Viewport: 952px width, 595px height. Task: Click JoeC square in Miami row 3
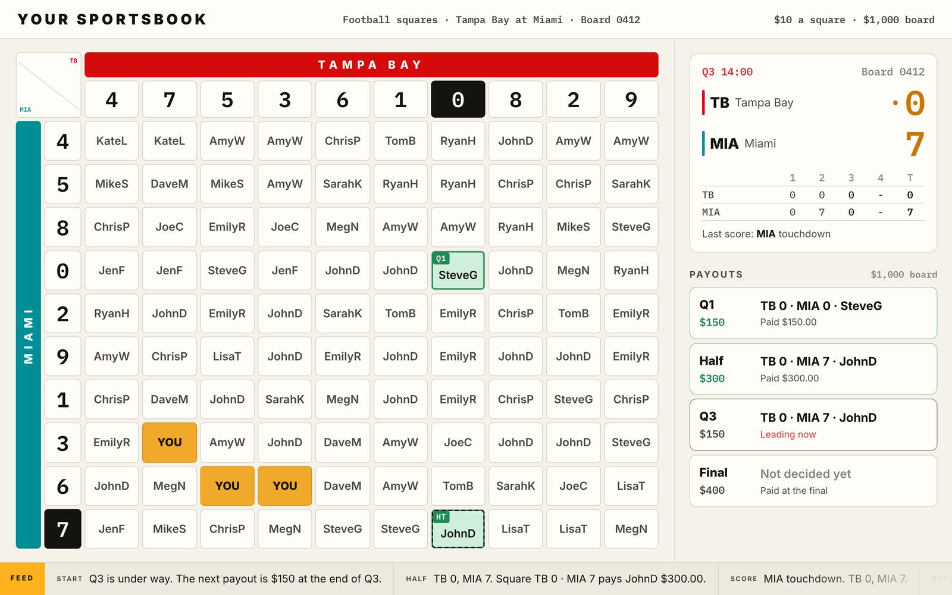[458, 443]
